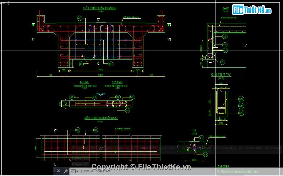Click the 'N1' bubble in CHI TIẾT A detail
283x176 pixels.
(x=241, y=113)
